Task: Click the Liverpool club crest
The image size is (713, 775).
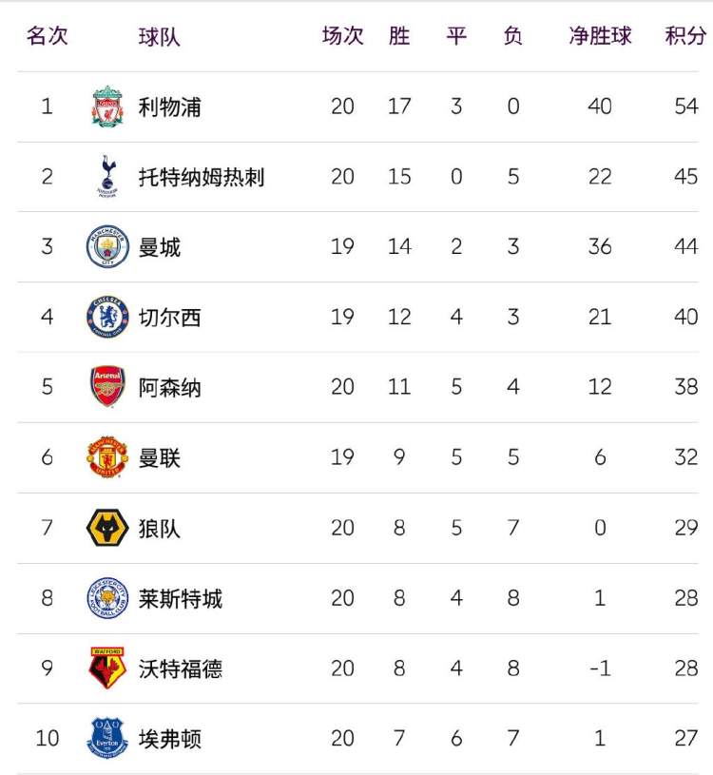Action: [x=107, y=107]
